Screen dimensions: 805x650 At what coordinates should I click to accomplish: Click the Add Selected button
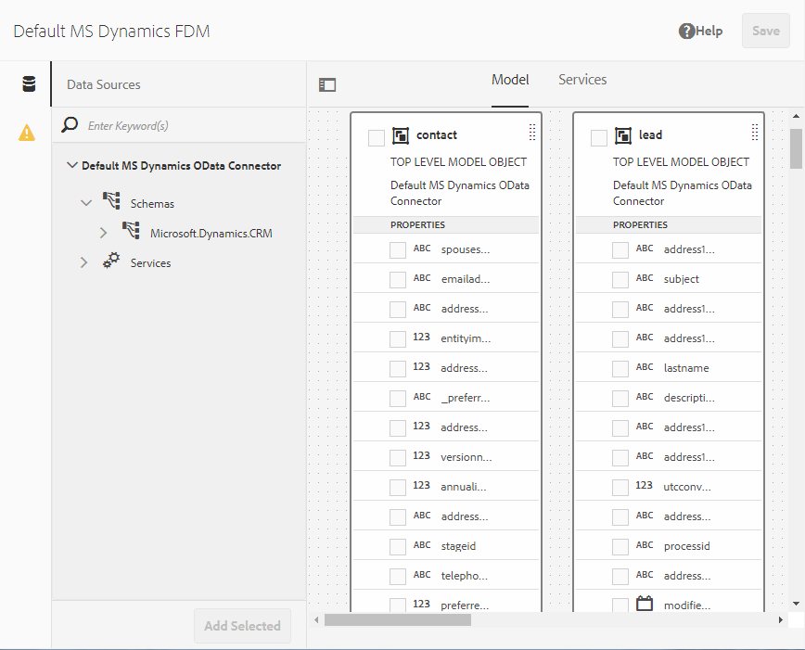tap(242, 626)
